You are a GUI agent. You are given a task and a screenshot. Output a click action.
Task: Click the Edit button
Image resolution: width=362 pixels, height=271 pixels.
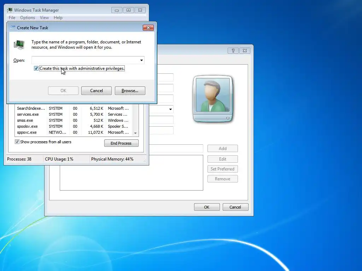point(223,159)
